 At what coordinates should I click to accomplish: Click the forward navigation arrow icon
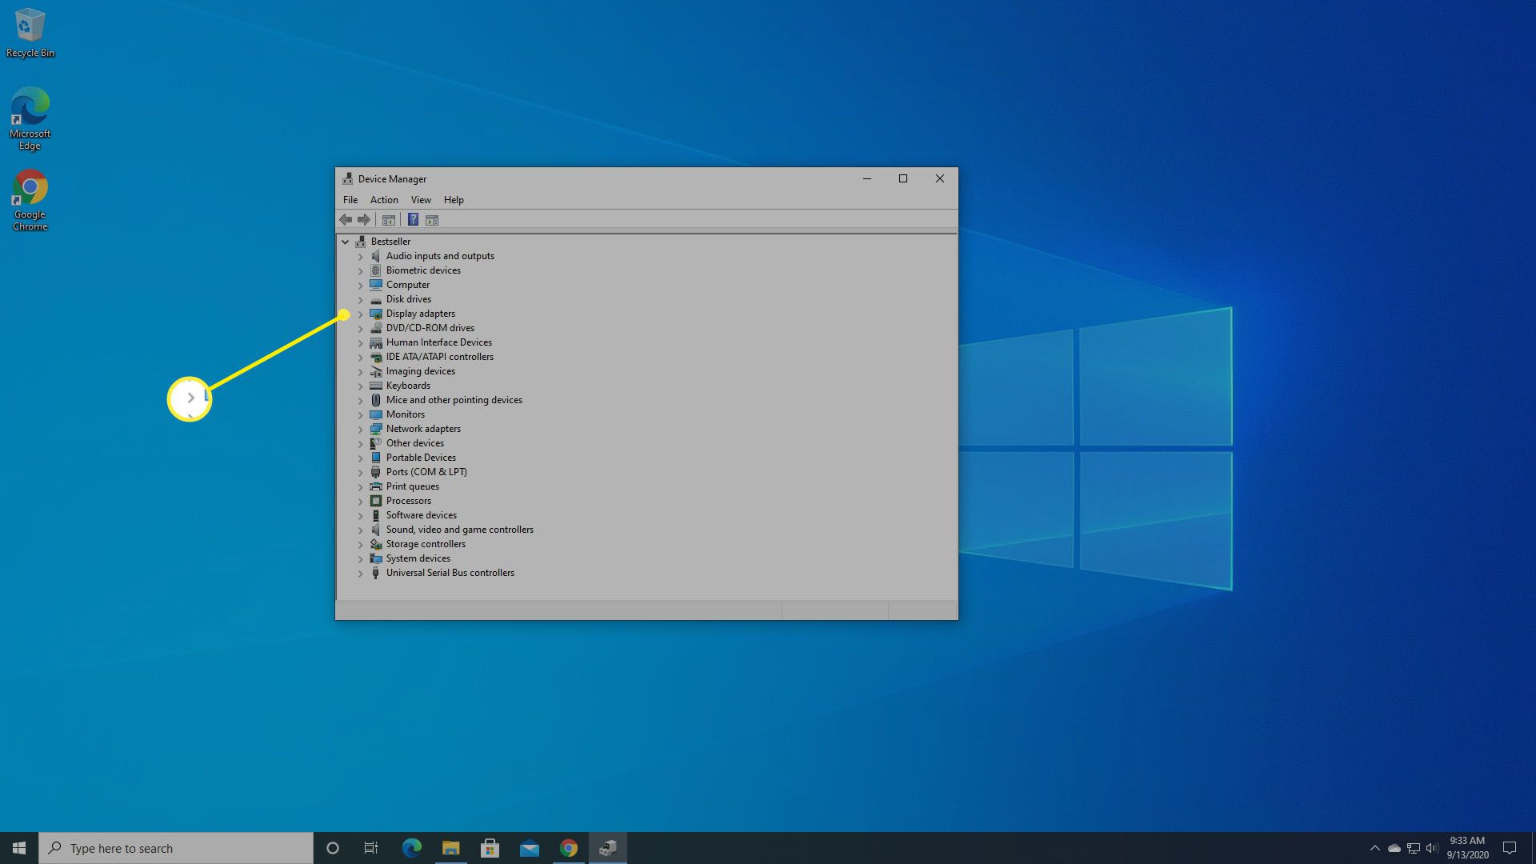coord(364,219)
